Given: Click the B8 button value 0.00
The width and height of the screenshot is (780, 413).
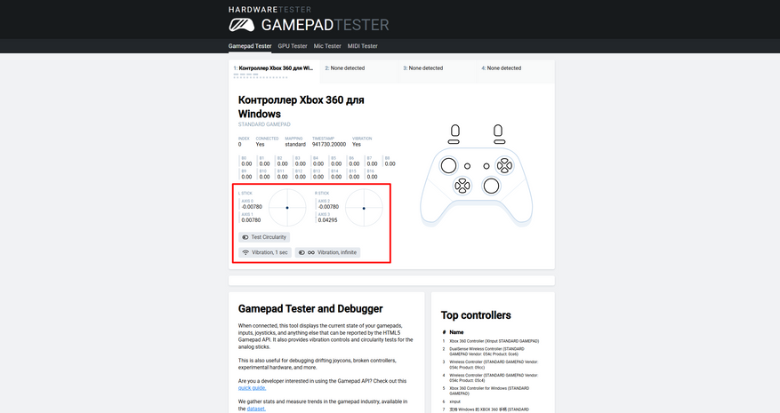Looking at the screenshot, I should pyautogui.click(x=390, y=163).
